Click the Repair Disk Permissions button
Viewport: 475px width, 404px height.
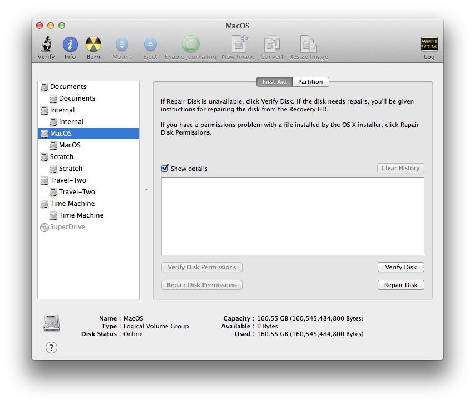(202, 285)
